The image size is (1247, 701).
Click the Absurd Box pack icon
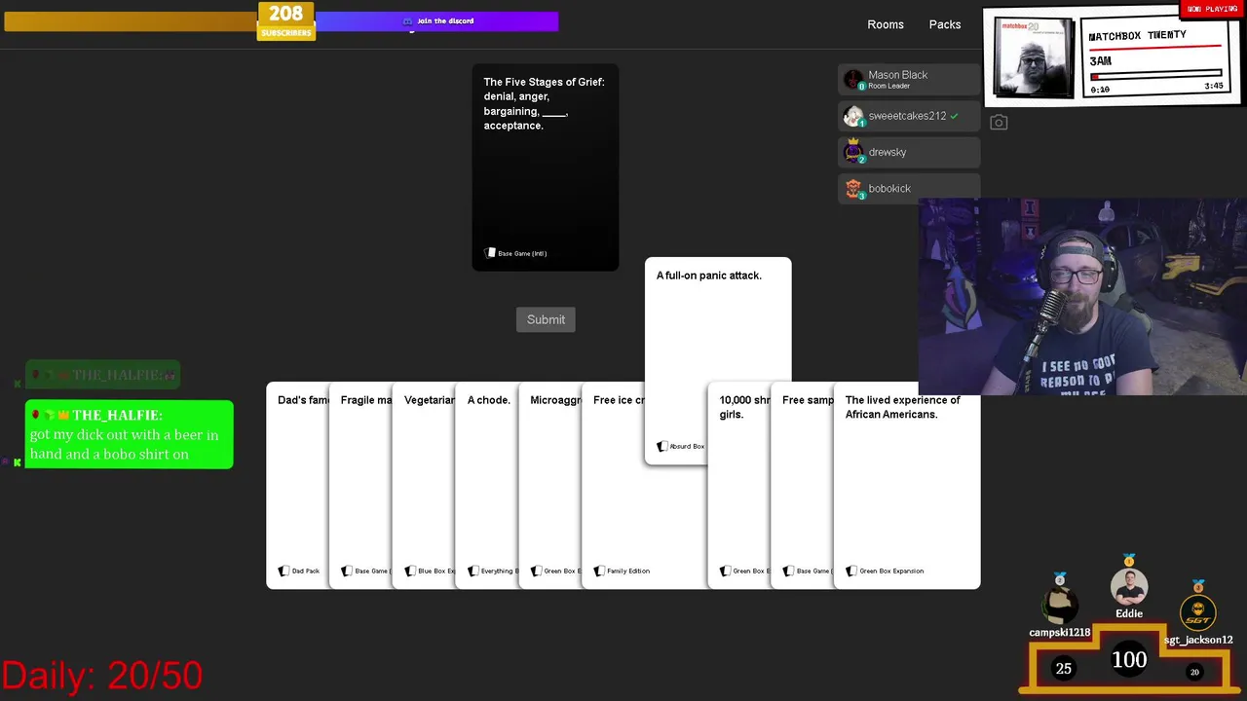[x=662, y=446]
